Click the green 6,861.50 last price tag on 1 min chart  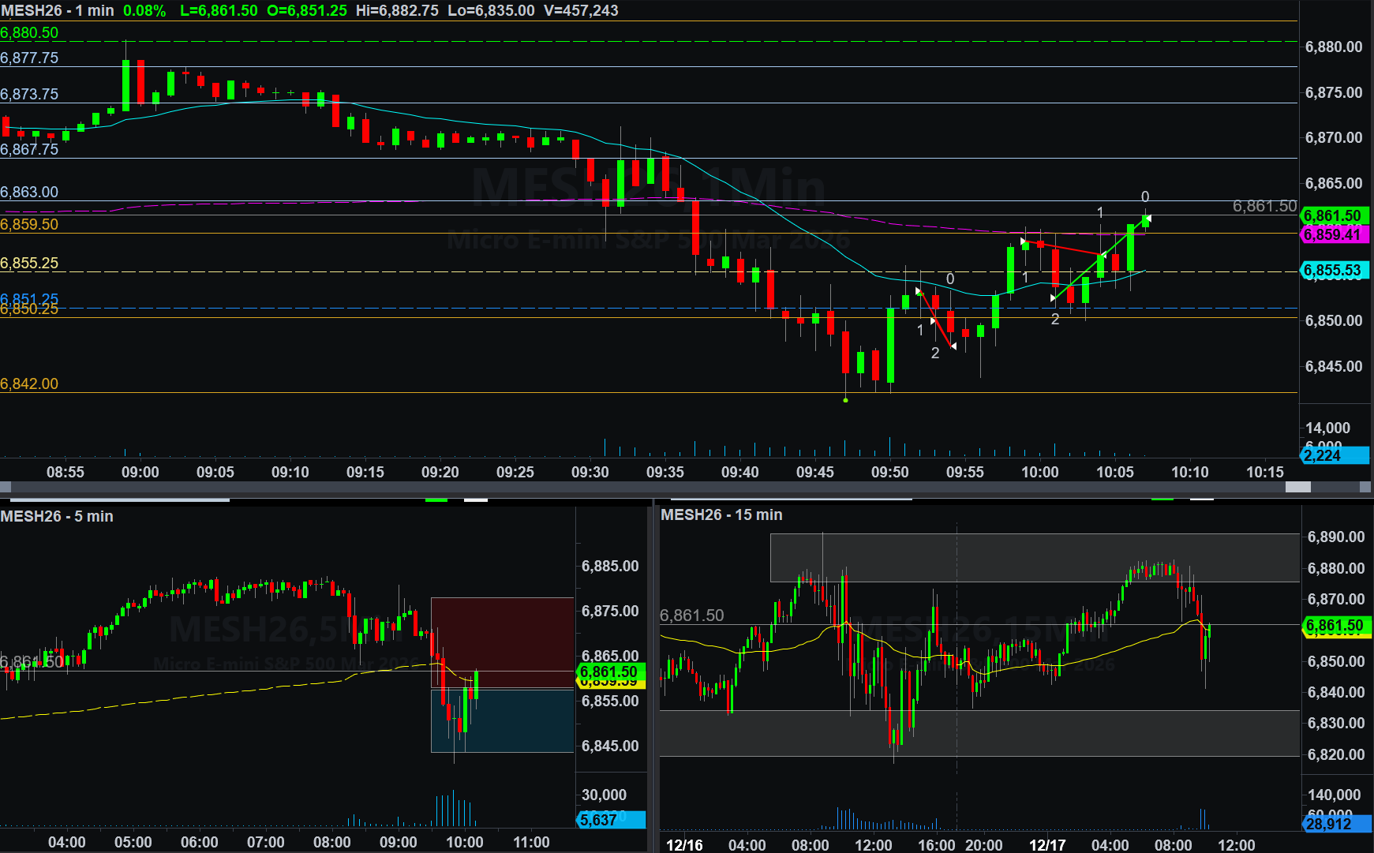pos(1334,215)
